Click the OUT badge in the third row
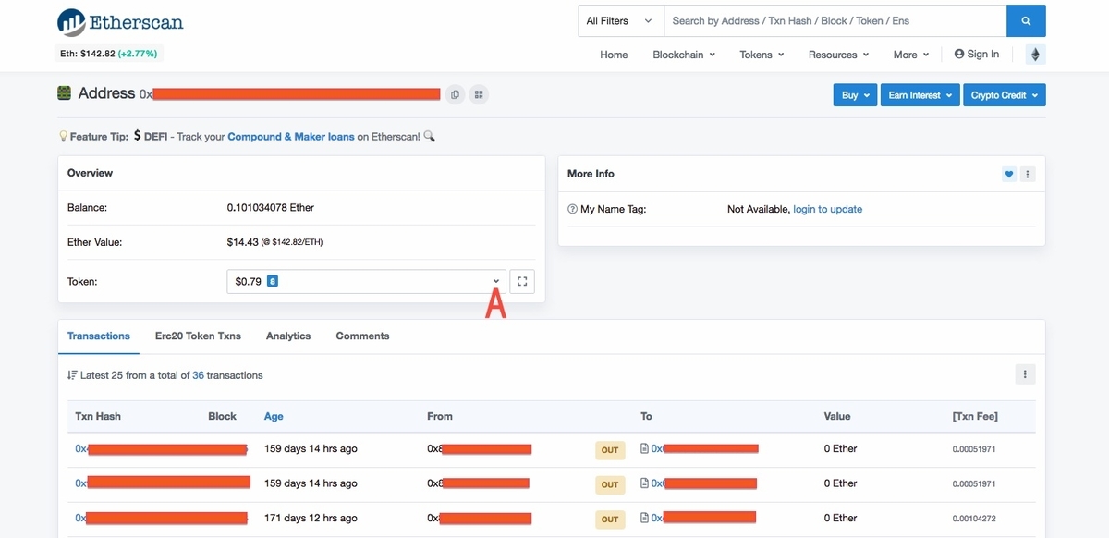Image resolution: width=1109 pixels, height=538 pixels. click(x=610, y=519)
